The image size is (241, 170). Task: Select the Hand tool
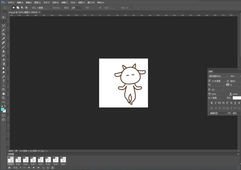[x=3, y=94]
